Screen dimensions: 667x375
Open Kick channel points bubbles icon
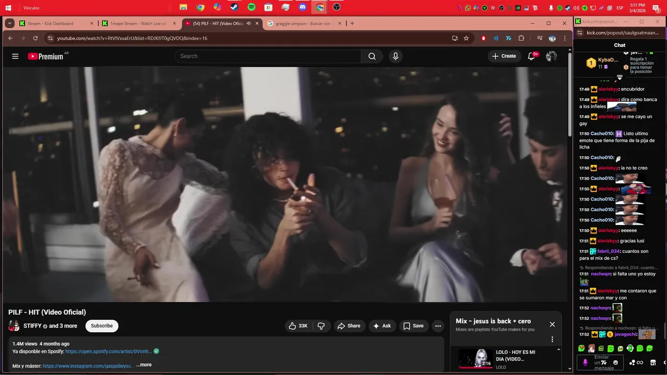(x=632, y=362)
